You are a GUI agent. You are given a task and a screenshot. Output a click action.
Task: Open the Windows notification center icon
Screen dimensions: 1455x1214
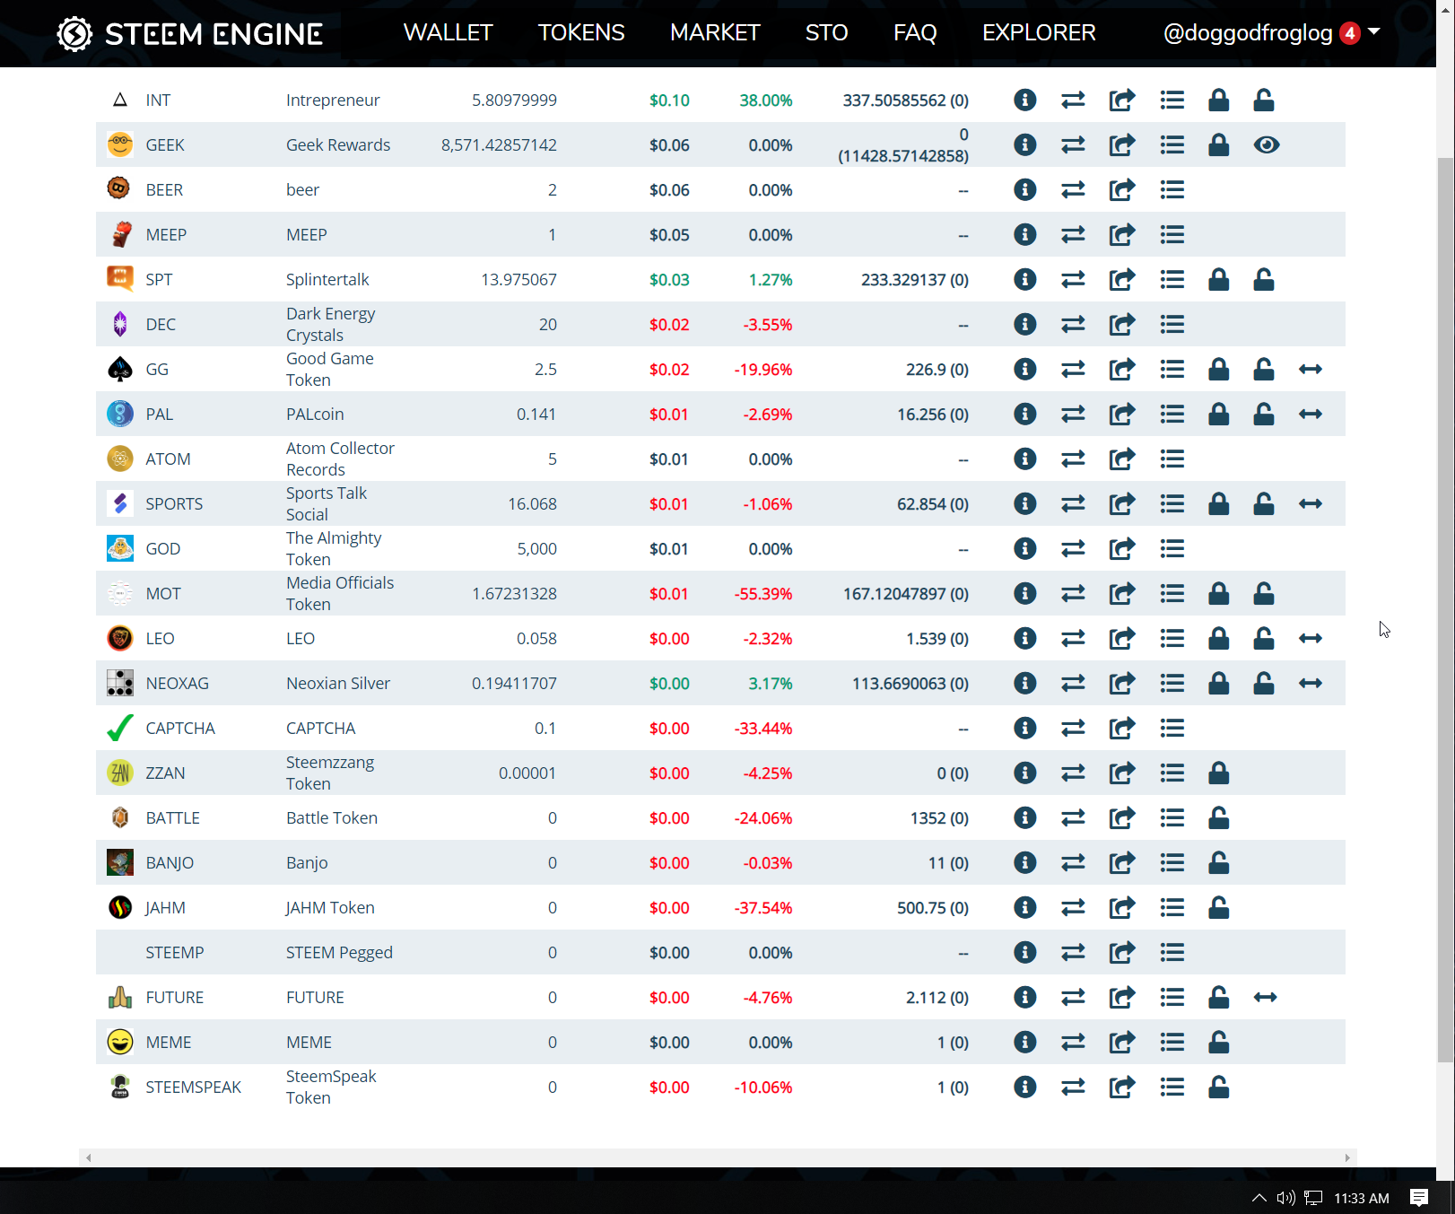pyautogui.click(x=1419, y=1198)
